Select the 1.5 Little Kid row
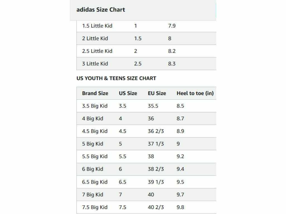This screenshot has height=214, width=286. (146, 26)
